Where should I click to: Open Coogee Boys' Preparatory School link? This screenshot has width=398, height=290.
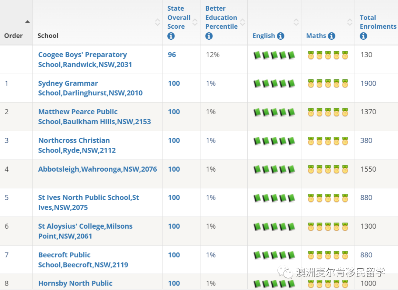click(85, 60)
